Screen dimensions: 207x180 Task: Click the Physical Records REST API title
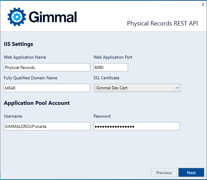tap(162, 23)
